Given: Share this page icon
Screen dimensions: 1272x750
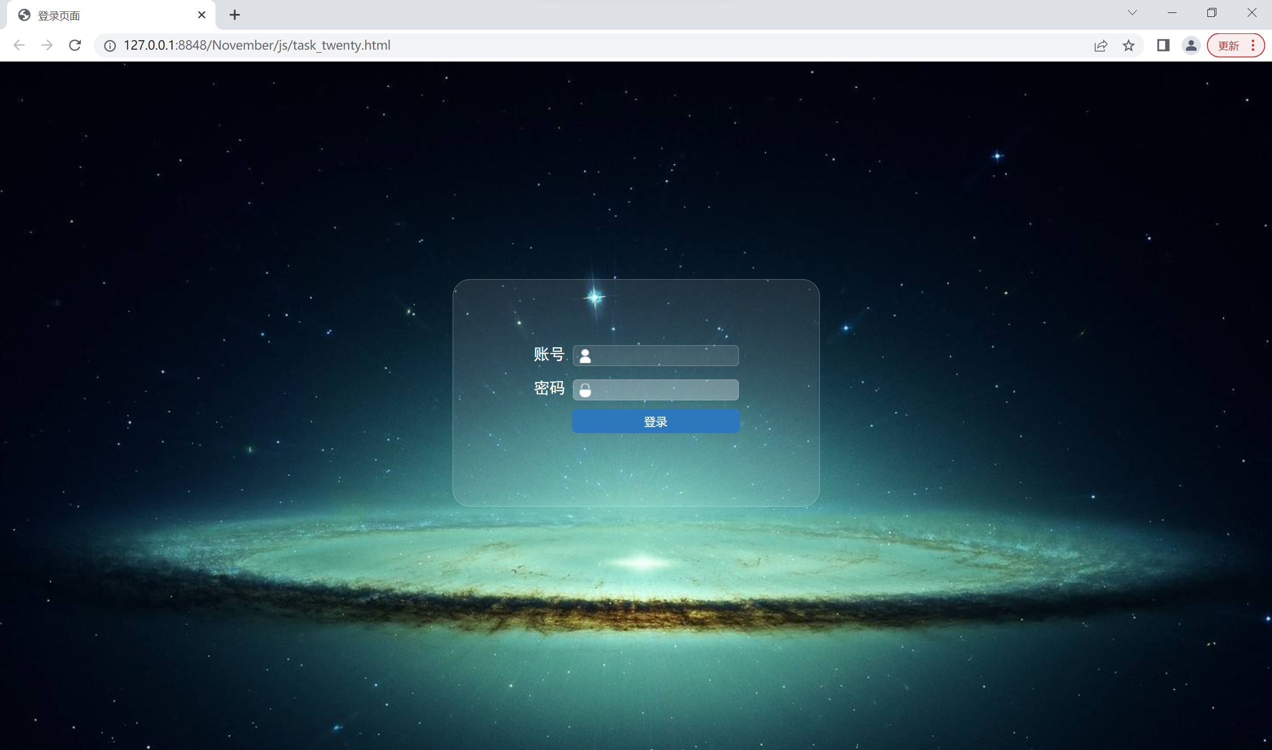Looking at the screenshot, I should [x=1101, y=46].
